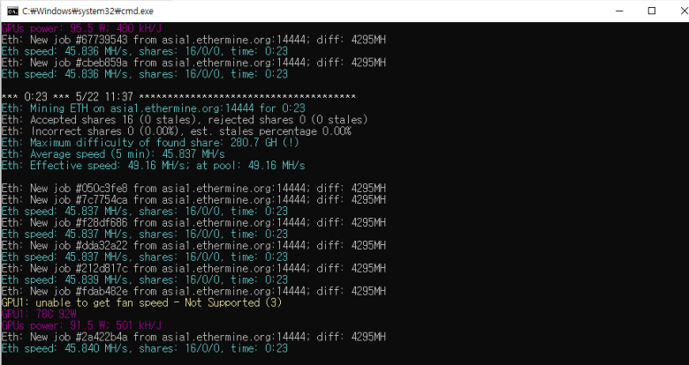Click the line with job #050c3fe8

pos(193,188)
